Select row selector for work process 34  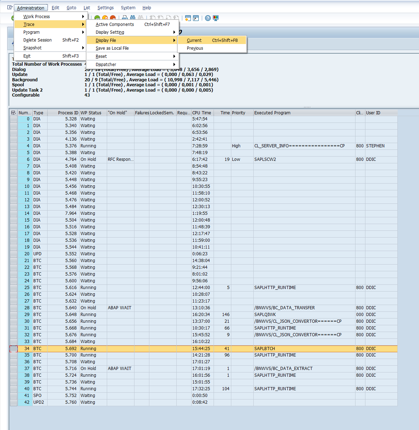pyautogui.click(x=13, y=349)
